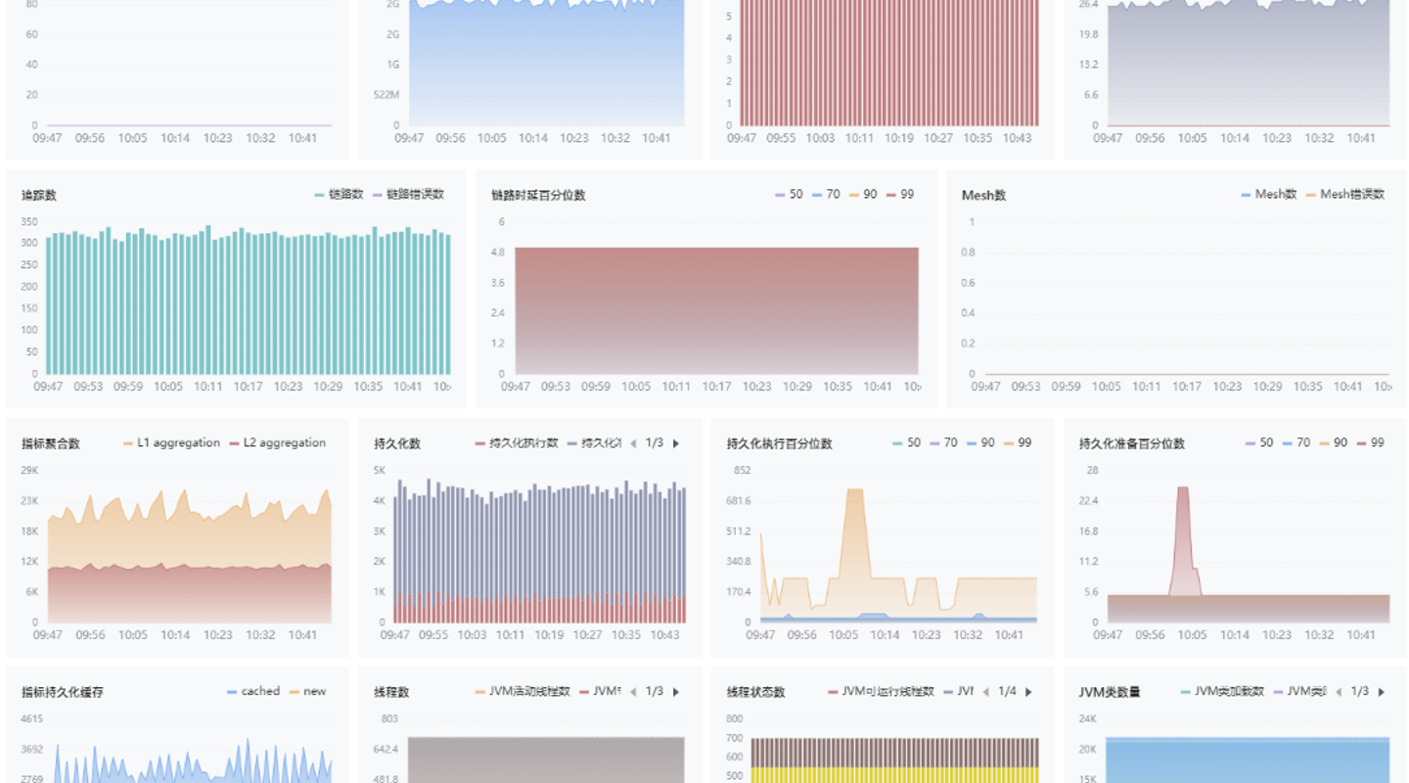Click the 1/4 page indicator in 线程状态数 legend
The image size is (1409, 783).
click(x=1007, y=692)
